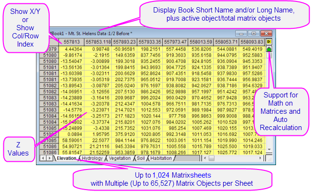Maximize the MBook1 matrix window

tap(253, 35)
